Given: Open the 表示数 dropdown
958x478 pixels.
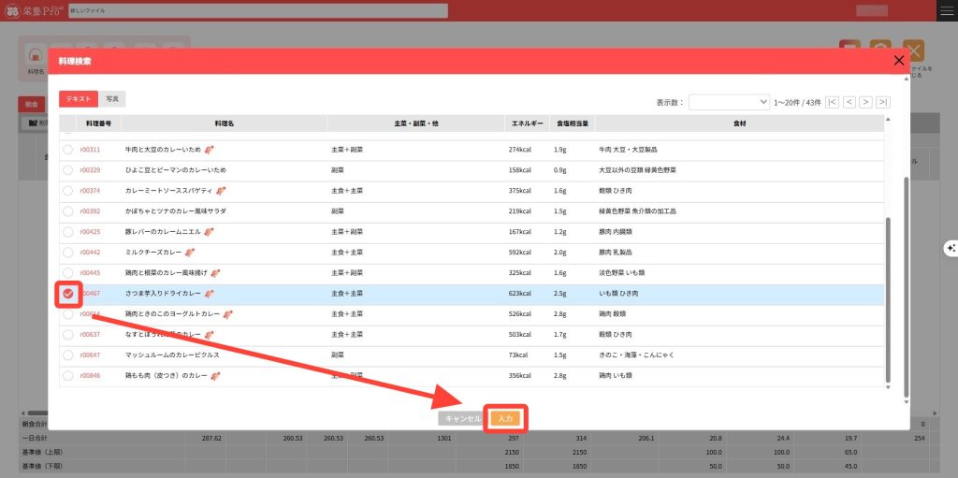Looking at the screenshot, I should pos(728,102).
